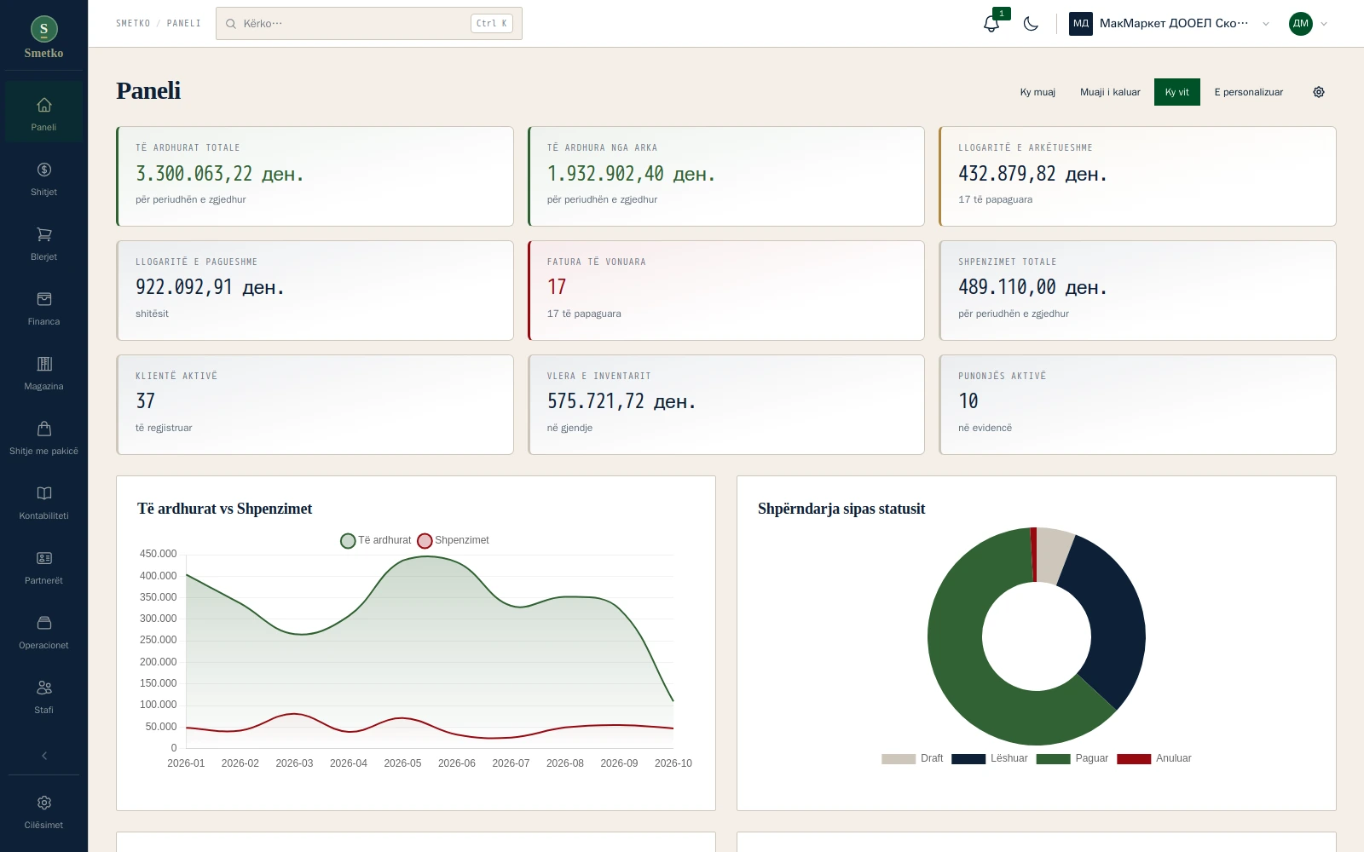
Task: Toggle Anuluar legend in status chart
Action: 1154,758
